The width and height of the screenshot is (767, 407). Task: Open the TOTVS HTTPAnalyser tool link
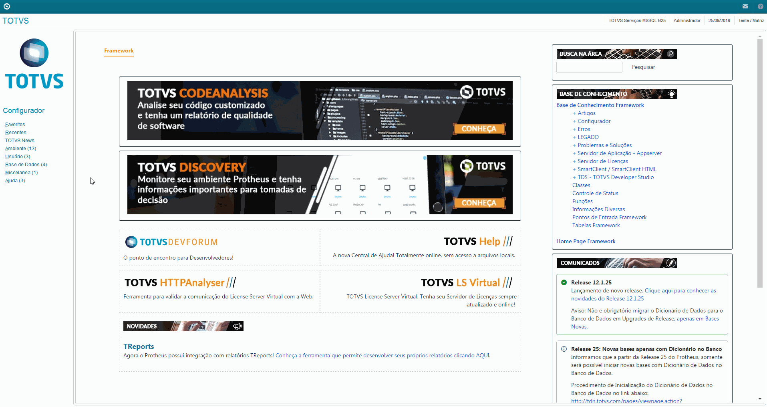pos(180,282)
